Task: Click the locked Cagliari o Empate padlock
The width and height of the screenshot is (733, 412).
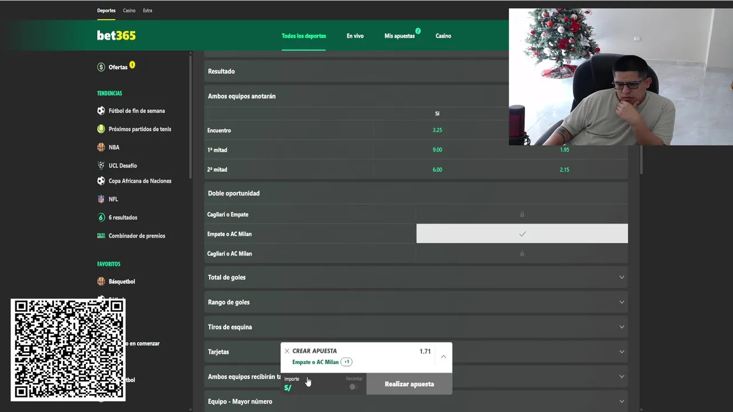Action: 522,214
